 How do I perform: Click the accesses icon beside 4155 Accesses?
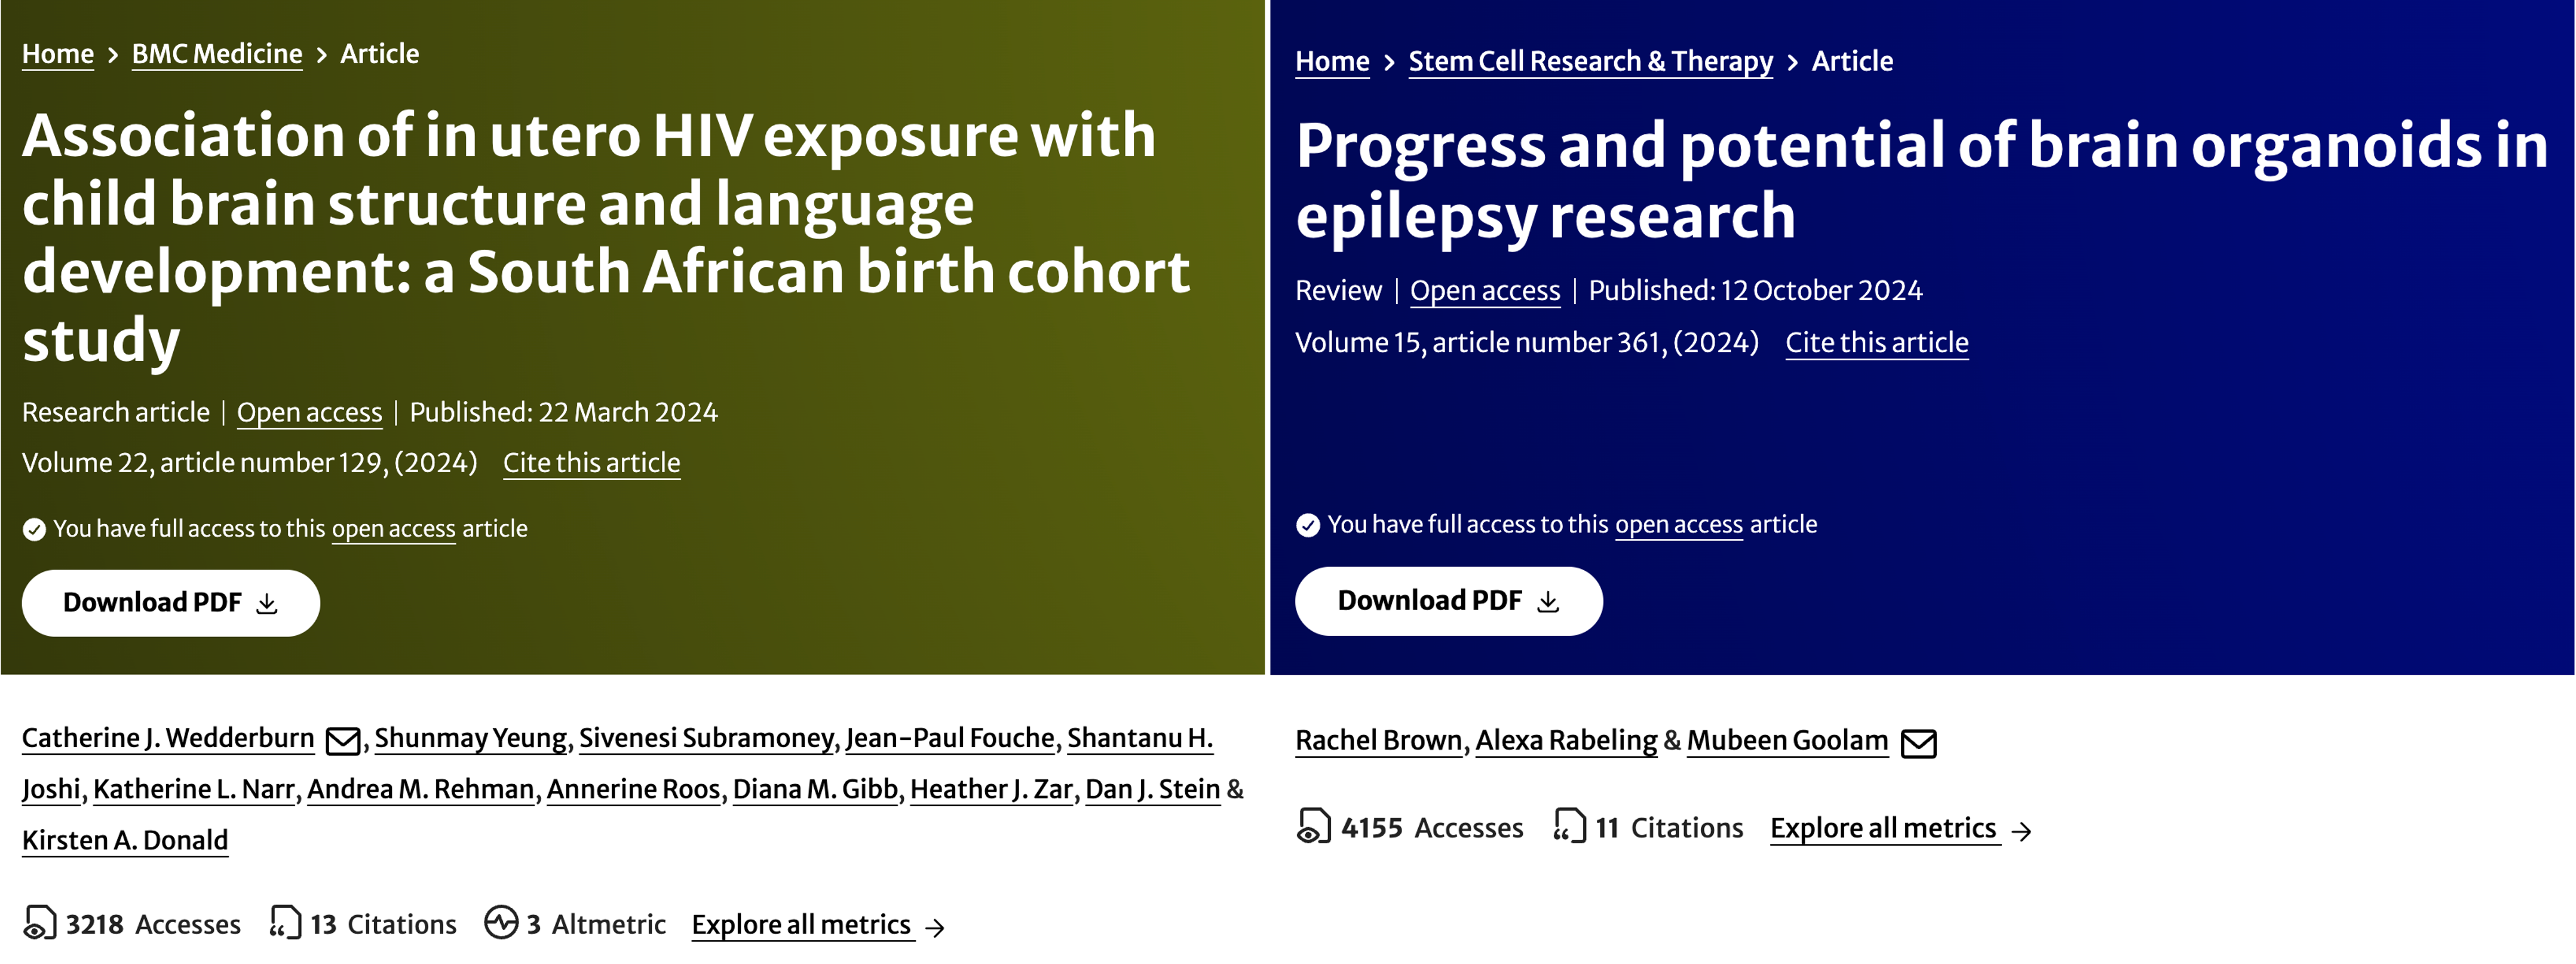1313,827
